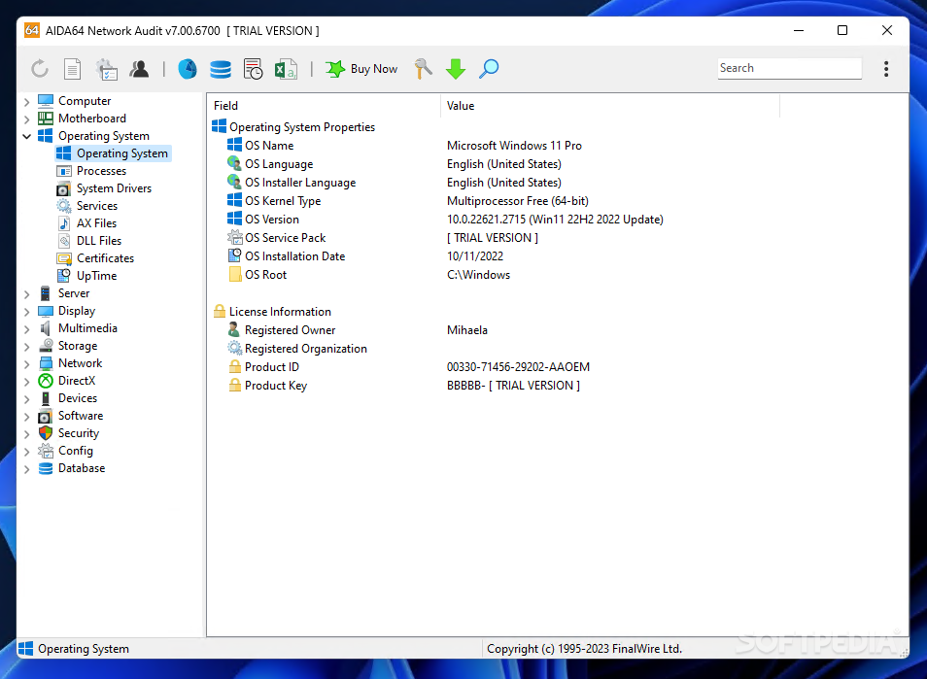Select Certificates in the tree
The width and height of the screenshot is (927, 679).
(x=96, y=258)
